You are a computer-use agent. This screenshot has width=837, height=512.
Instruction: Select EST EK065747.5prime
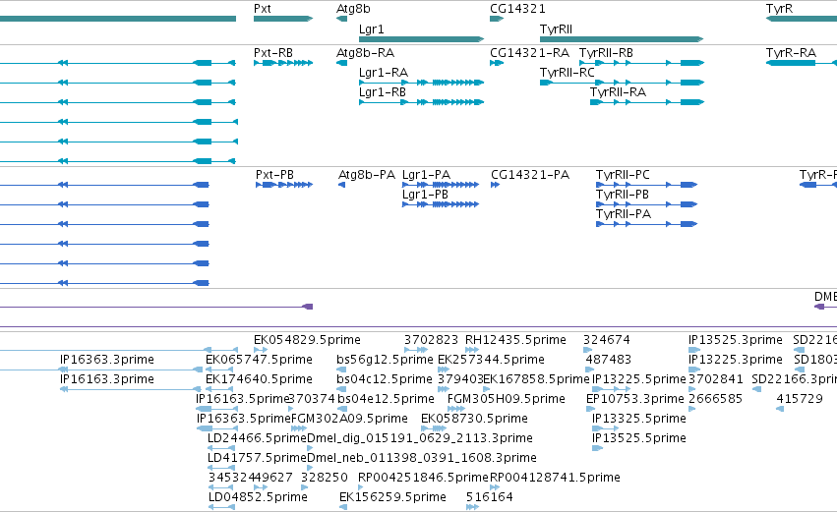259,360
